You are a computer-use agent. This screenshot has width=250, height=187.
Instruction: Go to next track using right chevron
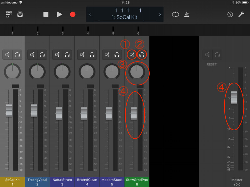(x=160, y=15)
